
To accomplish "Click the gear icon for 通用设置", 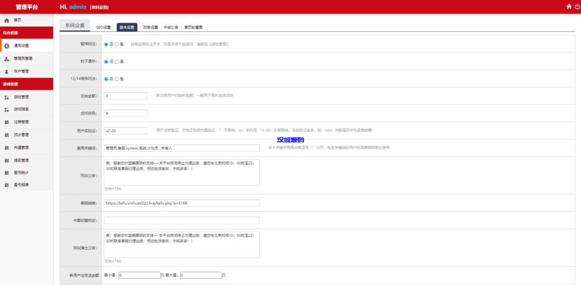I will [7, 46].
